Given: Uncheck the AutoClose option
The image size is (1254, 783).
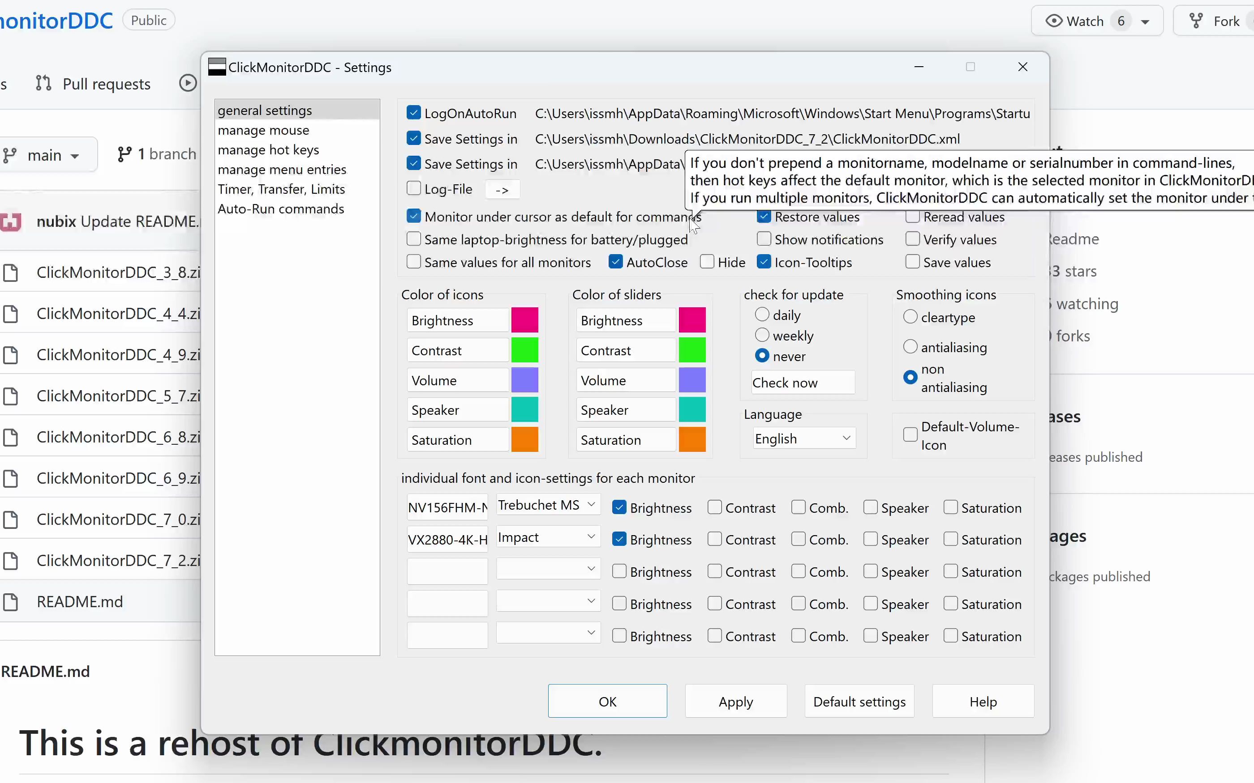Looking at the screenshot, I should [616, 261].
